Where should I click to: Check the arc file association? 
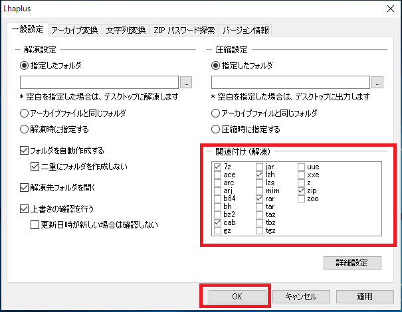coord(217,183)
